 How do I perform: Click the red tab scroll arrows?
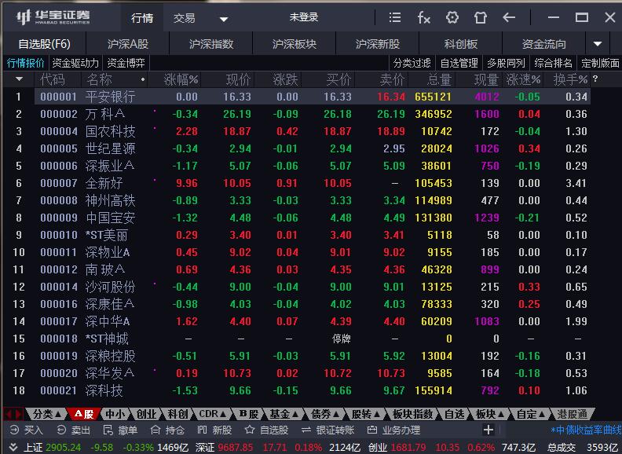(x=13, y=414)
